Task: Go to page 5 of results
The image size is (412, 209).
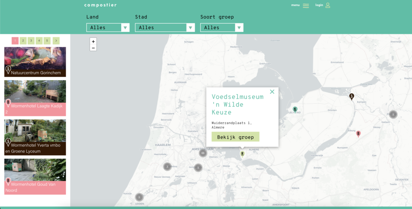Action: pyautogui.click(x=47, y=41)
